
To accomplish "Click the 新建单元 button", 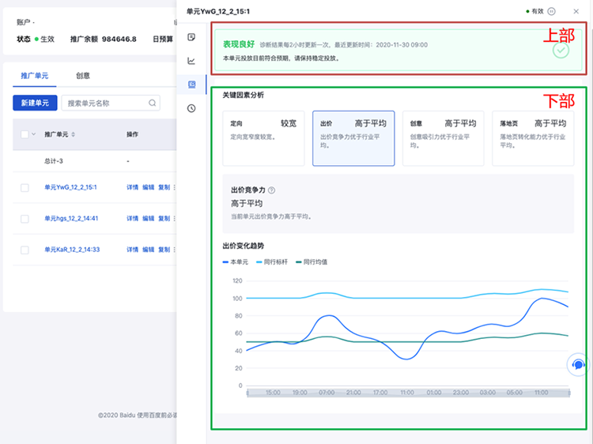I will [35, 103].
